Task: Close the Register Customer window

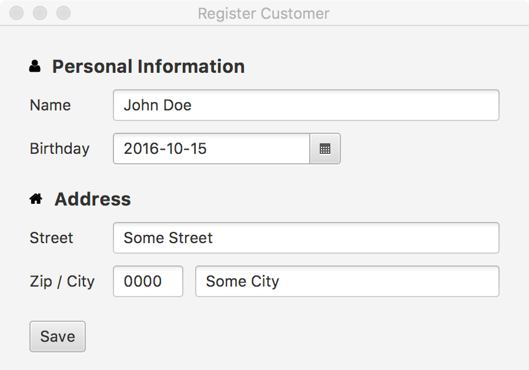Action: click(x=17, y=13)
